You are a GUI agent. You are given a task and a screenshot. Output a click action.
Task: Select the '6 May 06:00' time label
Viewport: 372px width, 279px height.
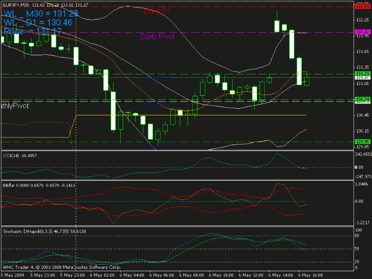point(162,275)
